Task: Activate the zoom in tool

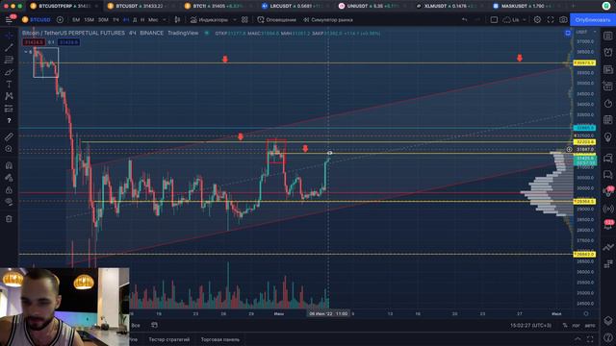Action: click(x=9, y=149)
